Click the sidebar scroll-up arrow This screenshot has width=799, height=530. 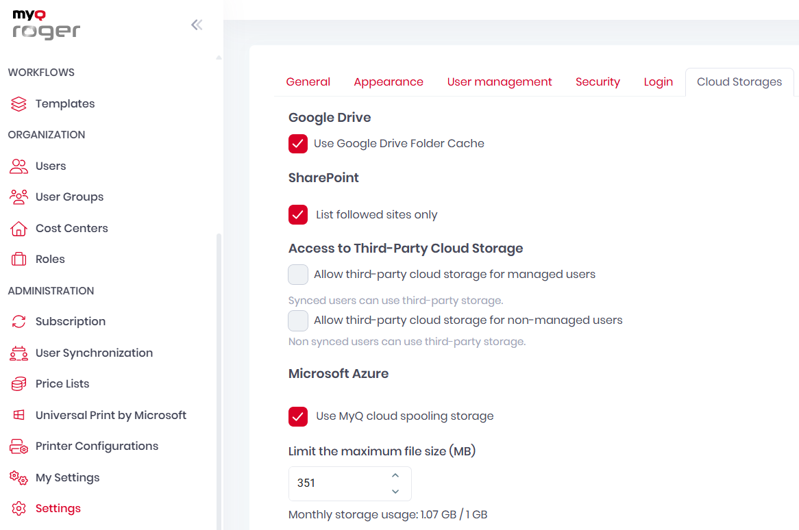[x=219, y=57]
